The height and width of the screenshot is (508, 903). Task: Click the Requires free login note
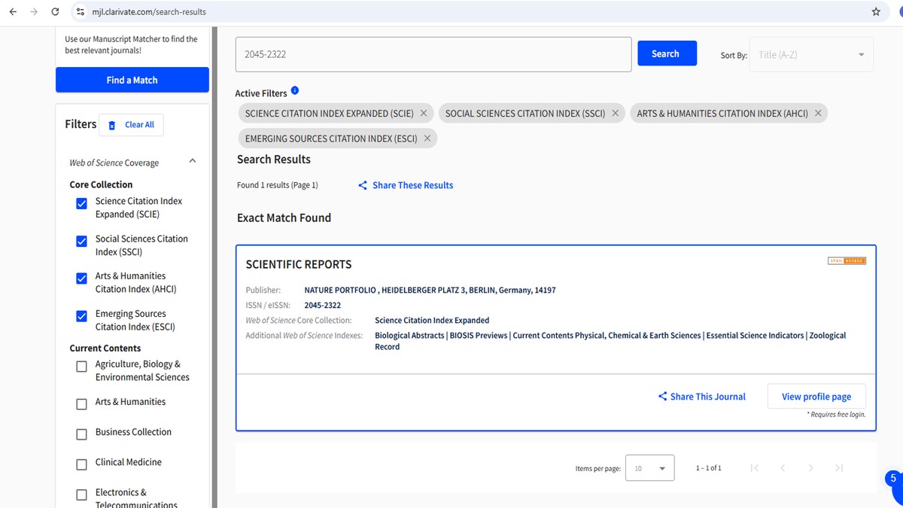[836, 415]
